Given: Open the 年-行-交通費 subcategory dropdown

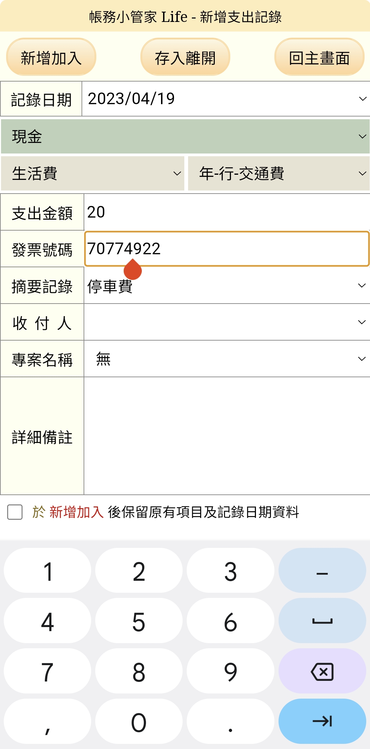Looking at the screenshot, I should [x=279, y=173].
